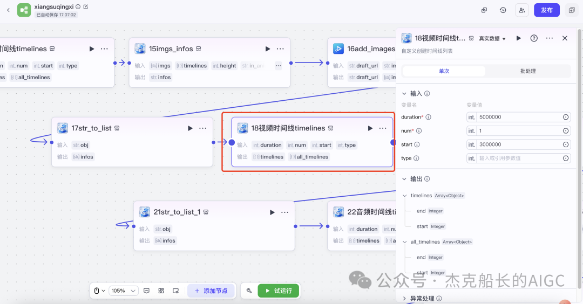Open help in the node side panel
The image size is (583, 304).
click(534, 38)
